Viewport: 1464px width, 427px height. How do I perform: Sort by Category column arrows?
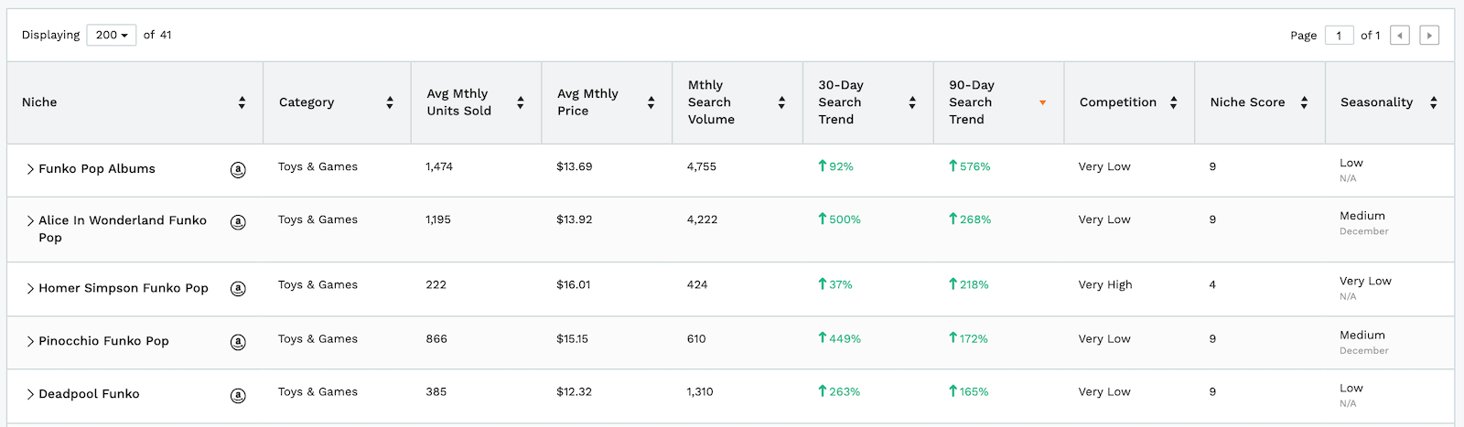390,102
